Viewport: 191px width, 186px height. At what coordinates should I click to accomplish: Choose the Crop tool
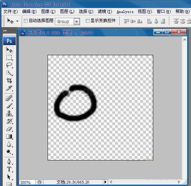click(9, 80)
